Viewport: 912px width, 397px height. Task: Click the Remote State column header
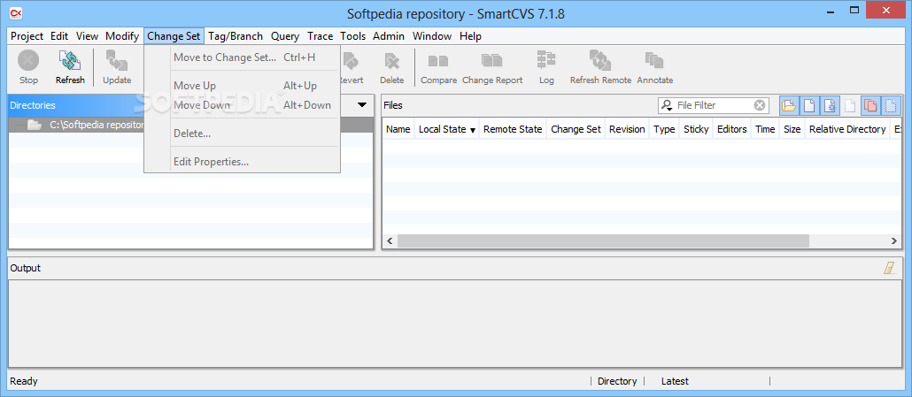coord(513,129)
